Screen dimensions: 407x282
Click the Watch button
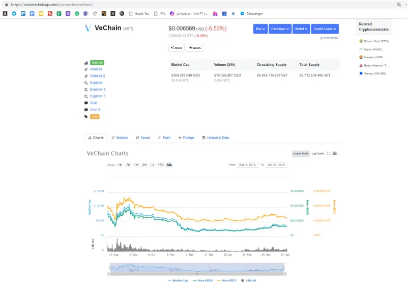click(x=195, y=48)
